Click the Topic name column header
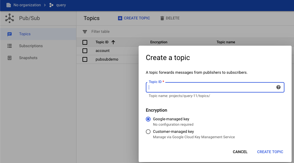294x163 pixels. (x=226, y=42)
